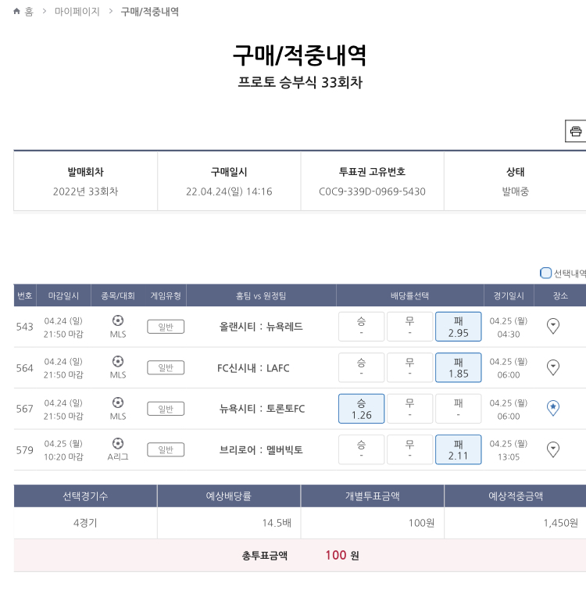Click 2022년 33회차 round value
Viewport: 586px width, 594px height.
[x=86, y=191]
